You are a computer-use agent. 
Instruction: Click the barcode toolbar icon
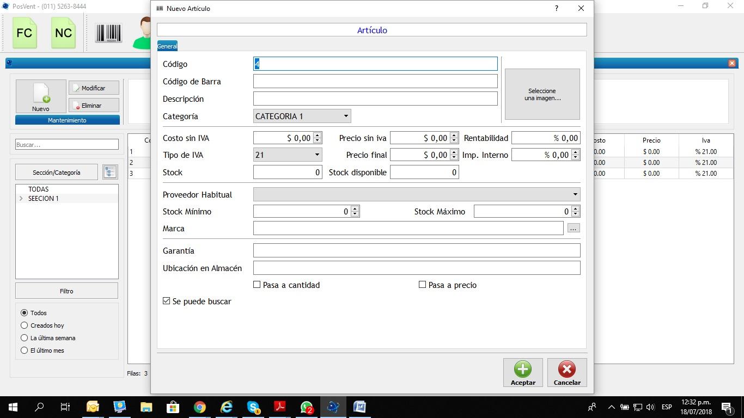[108, 33]
